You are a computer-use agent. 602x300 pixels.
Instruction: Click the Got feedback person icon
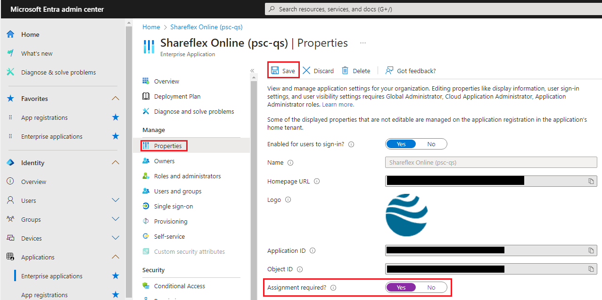[389, 70]
